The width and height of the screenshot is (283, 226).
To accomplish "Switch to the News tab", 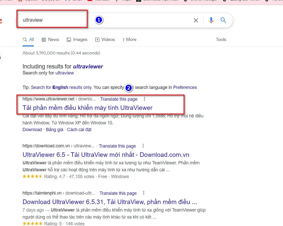I will click(x=50, y=39).
